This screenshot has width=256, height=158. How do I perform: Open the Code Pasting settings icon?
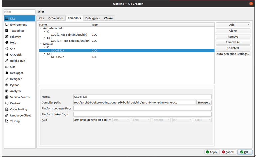(x=7, y=109)
